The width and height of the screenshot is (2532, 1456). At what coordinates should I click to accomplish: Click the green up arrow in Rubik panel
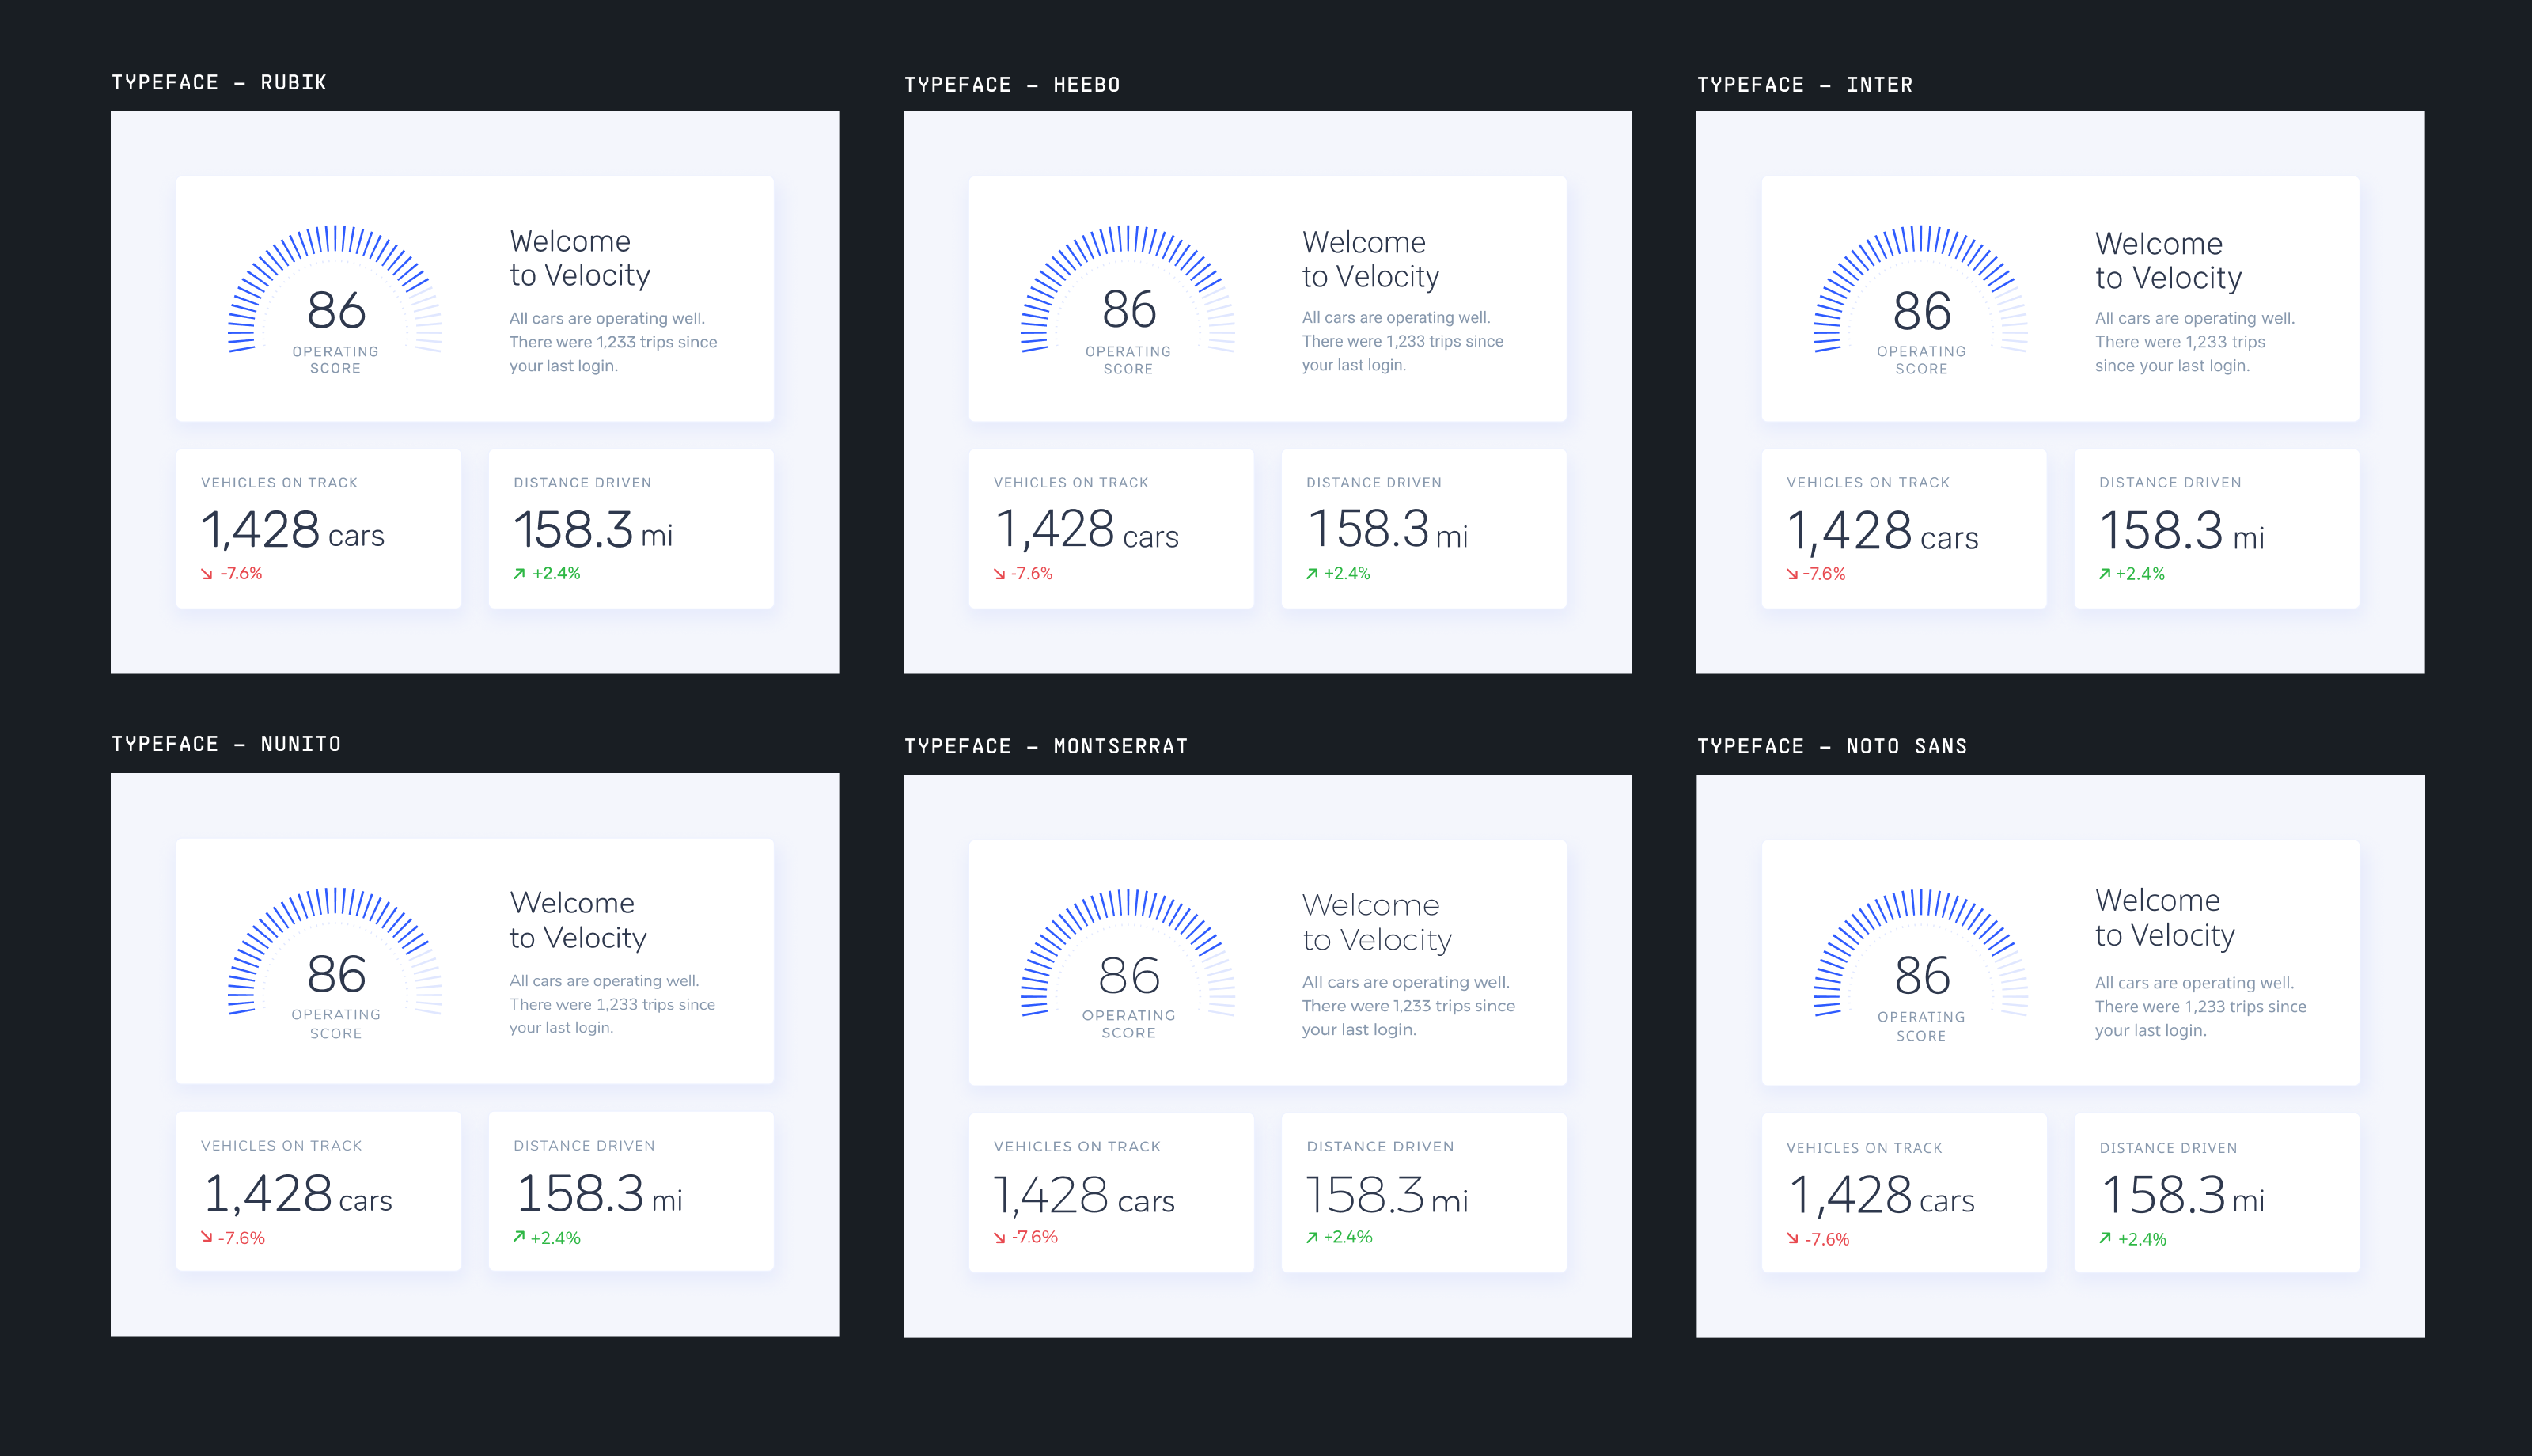tap(519, 574)
